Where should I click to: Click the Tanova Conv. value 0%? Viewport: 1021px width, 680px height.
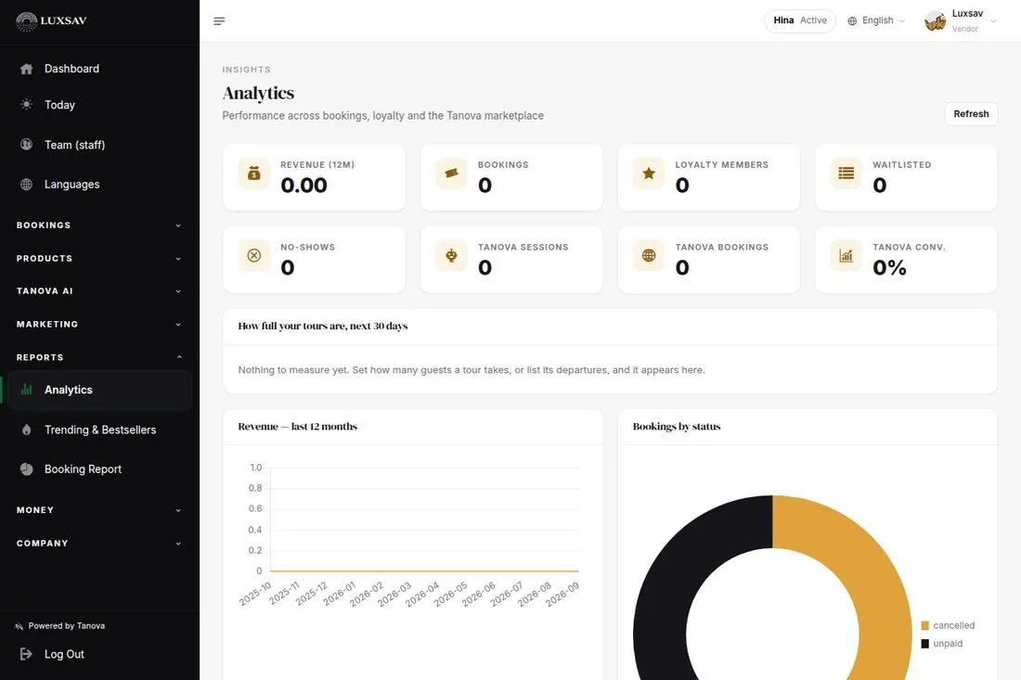889,267
